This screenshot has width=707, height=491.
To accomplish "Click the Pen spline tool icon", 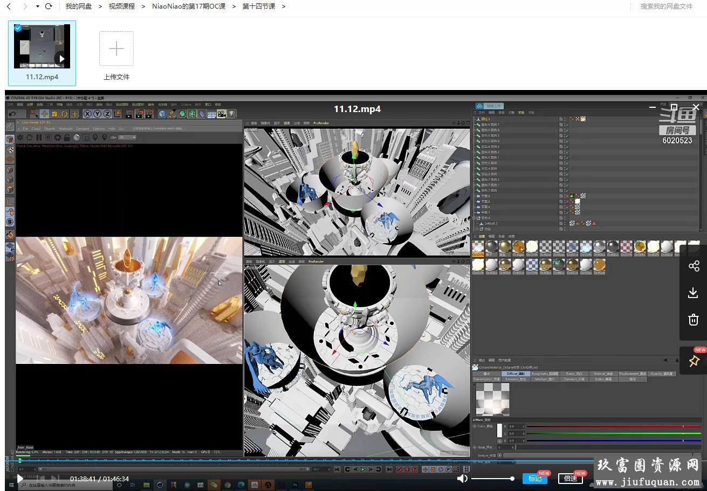I will (172, 114).
